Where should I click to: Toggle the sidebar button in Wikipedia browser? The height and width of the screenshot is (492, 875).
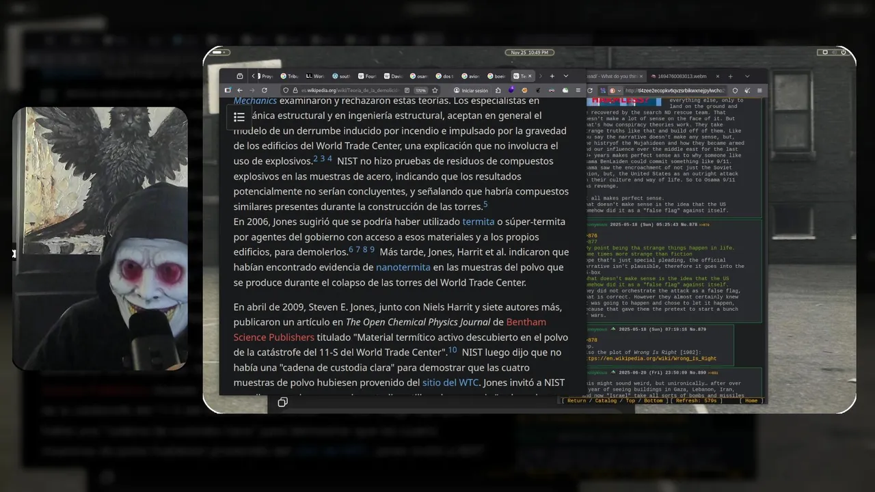[228, 90]
